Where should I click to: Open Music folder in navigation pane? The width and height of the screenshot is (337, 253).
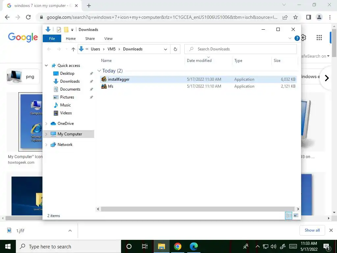coord(65,105)
